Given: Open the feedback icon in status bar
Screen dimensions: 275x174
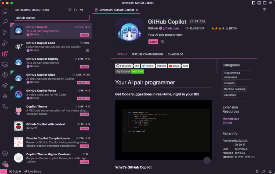Looking at the screenshot, I should [264, 172].
